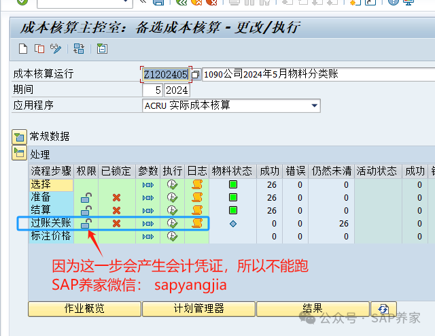Open the 应用程序 dropdown ACRU 实际成本核算
This screenshot has width=435, height=336.
point(231,106)
